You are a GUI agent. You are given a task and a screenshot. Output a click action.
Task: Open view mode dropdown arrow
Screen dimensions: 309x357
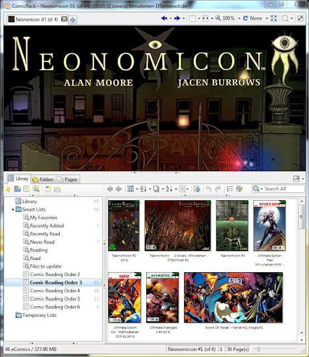point(137,189)
